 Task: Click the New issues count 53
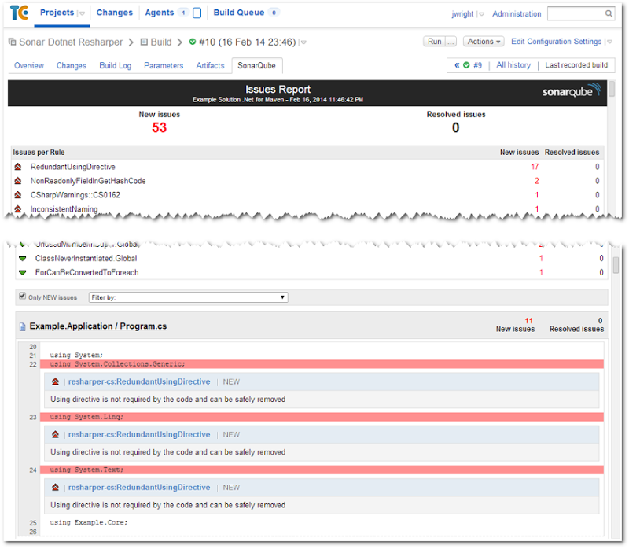(x=160, y=127)
